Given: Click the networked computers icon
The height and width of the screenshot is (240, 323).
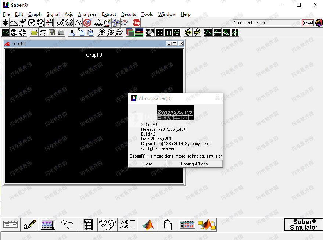Looking at the screenshot, I should (x=116, y=23).
